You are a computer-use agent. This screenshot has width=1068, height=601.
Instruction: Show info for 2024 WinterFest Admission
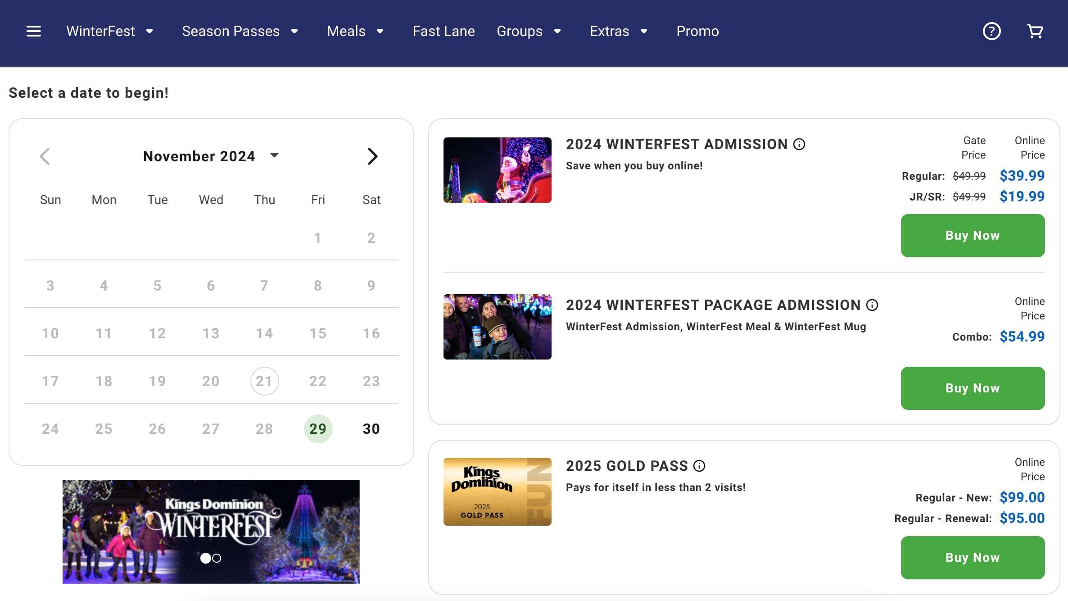(799, 144)
